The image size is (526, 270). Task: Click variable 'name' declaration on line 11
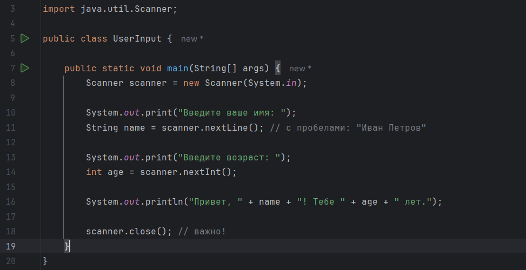click(x=135, y=127)
